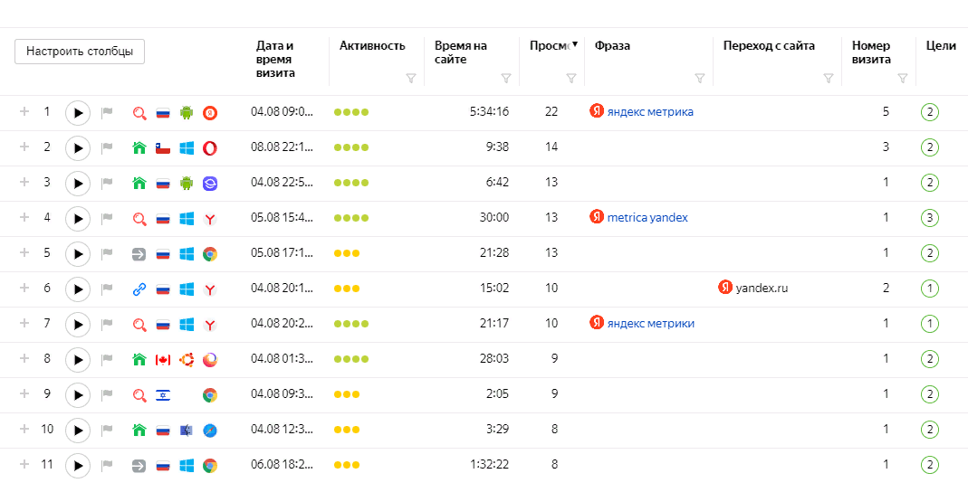The image size is (968, 483).
Task: Expand details of visit 1 row
Action: 24,112
